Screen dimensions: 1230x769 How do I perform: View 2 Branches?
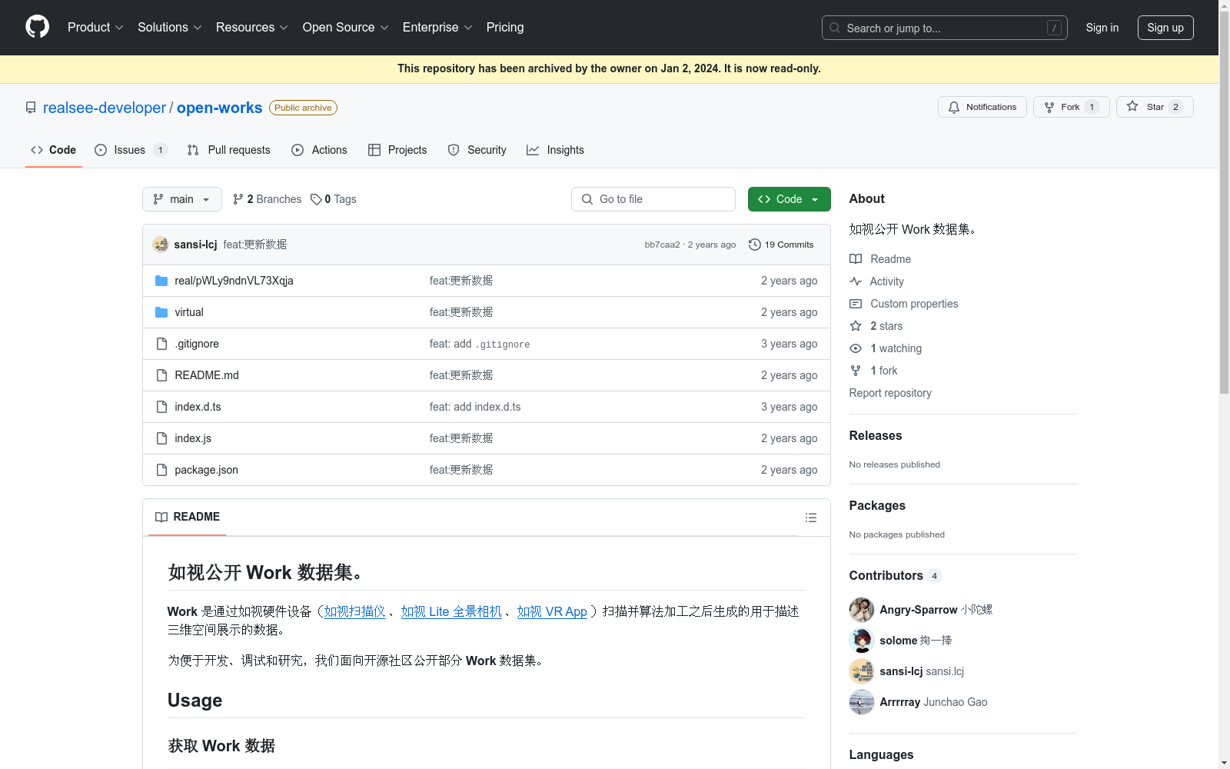point(267,199)
